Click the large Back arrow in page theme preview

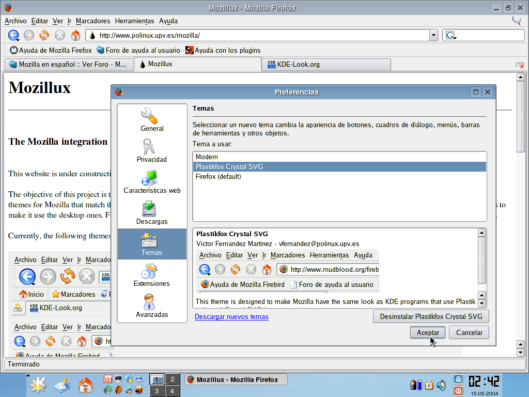click(x=27, y=277)
